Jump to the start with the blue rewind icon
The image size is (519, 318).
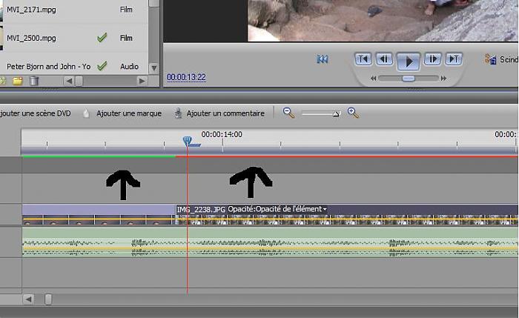tap(323, 59)
